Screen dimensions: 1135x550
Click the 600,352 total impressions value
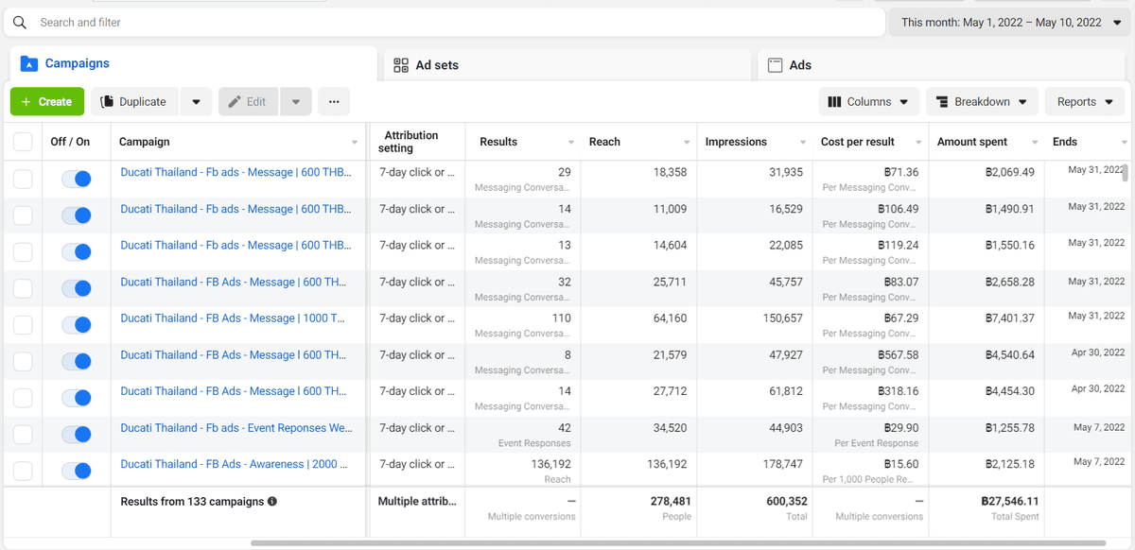coord(785,501)
